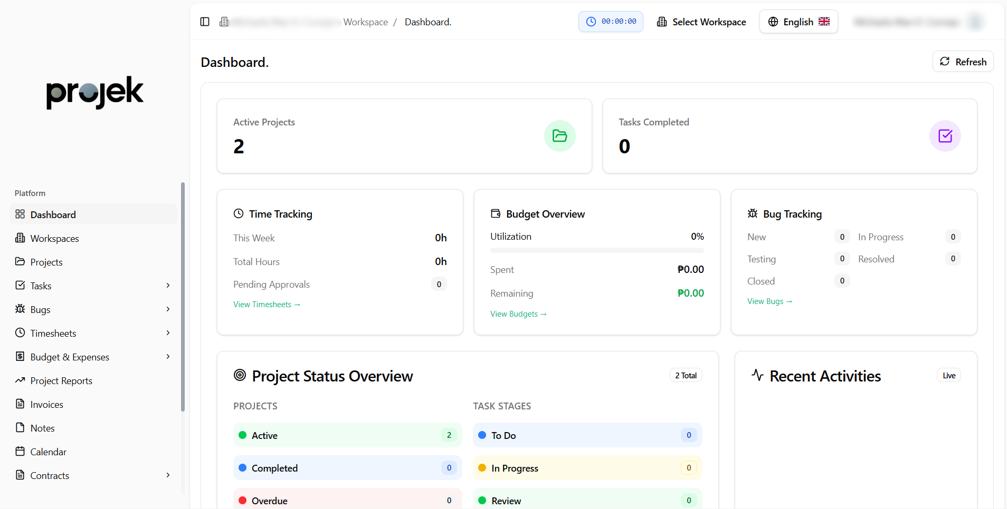This screenshot has height=509, width=1007.
Task: Click the purple Tasks Completed checkmark icon
Action: (x=945, y=136)
